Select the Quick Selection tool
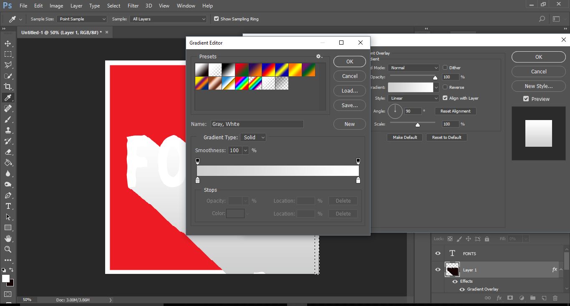This screenshot has width=570, height=306. (8, 76)
